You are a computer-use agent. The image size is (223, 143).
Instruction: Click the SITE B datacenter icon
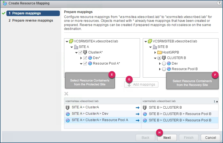pos(155,47)
